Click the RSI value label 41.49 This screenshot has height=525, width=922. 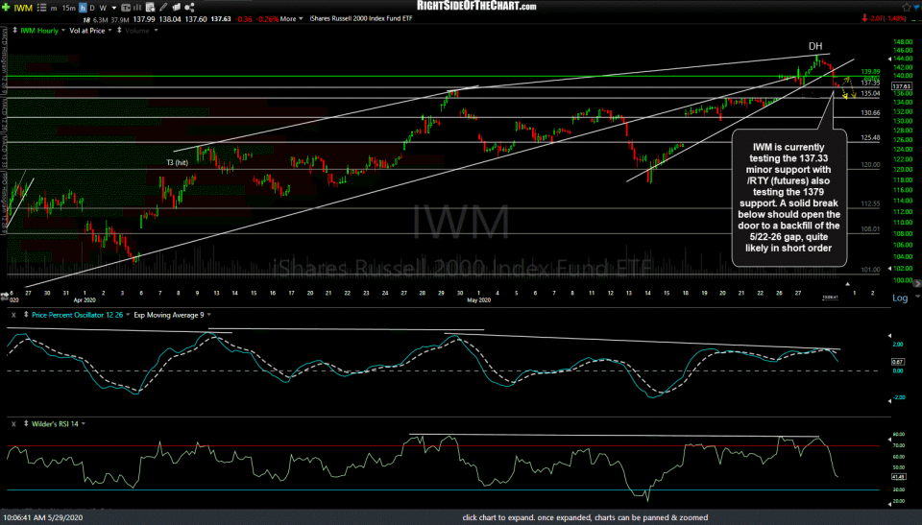[x=898, y=477]
